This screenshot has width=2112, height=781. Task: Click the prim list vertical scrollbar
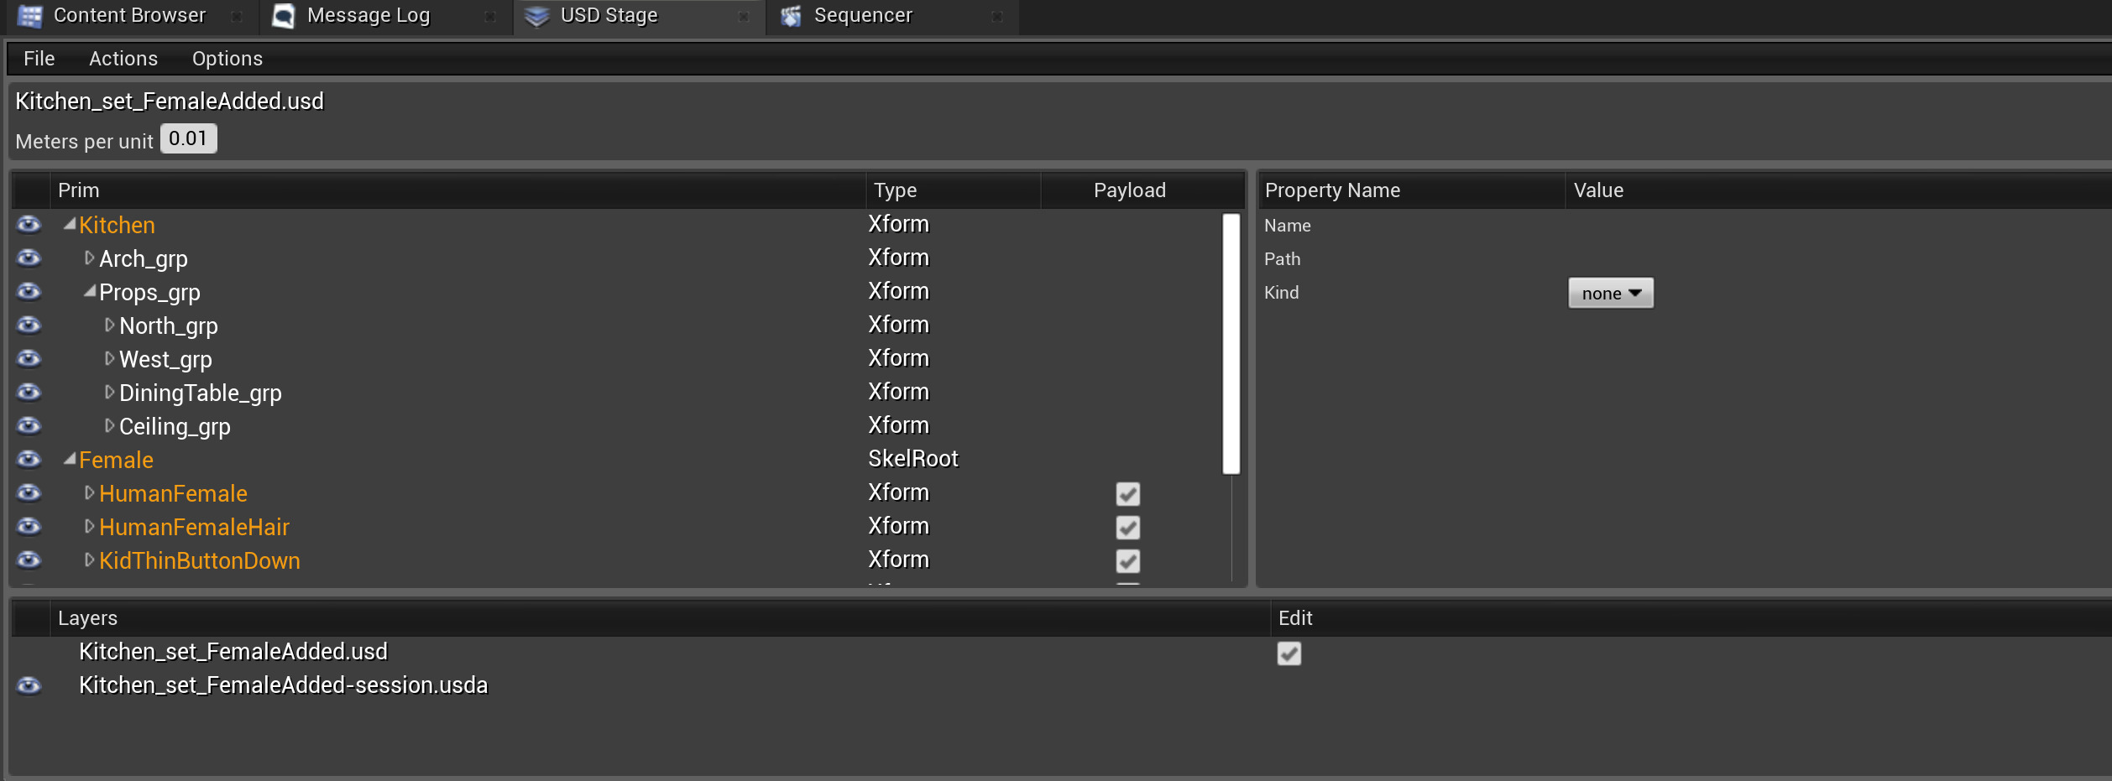1231,344
